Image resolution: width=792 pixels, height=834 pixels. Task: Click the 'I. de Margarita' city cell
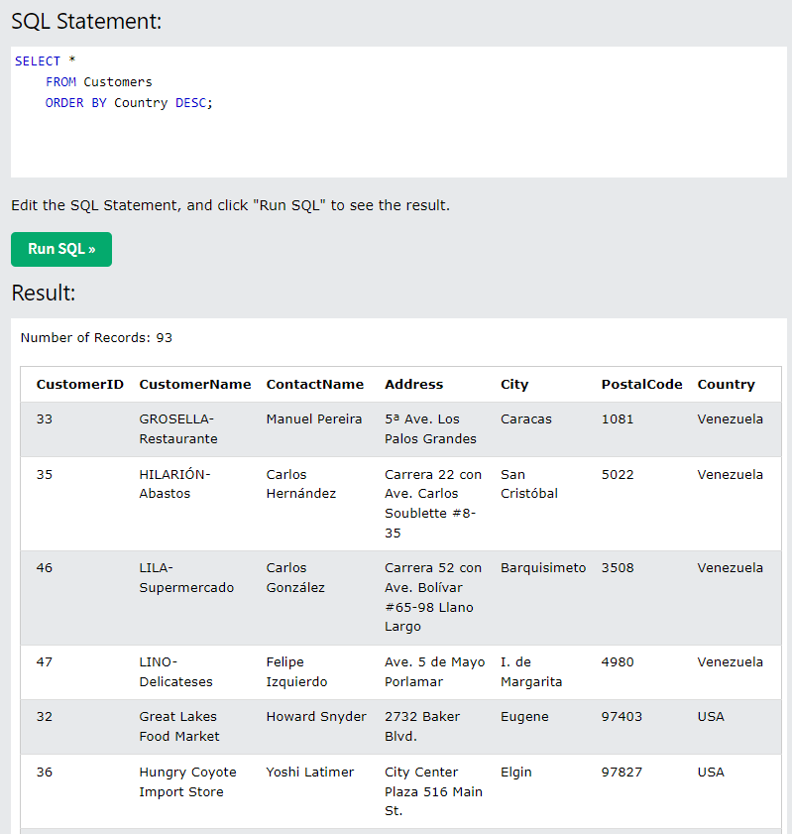click(x=531, y=671)
